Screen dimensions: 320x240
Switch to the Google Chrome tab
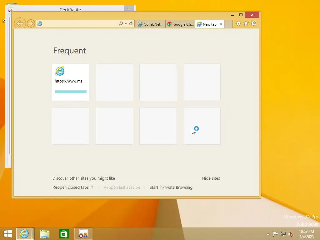pos(180,24)
